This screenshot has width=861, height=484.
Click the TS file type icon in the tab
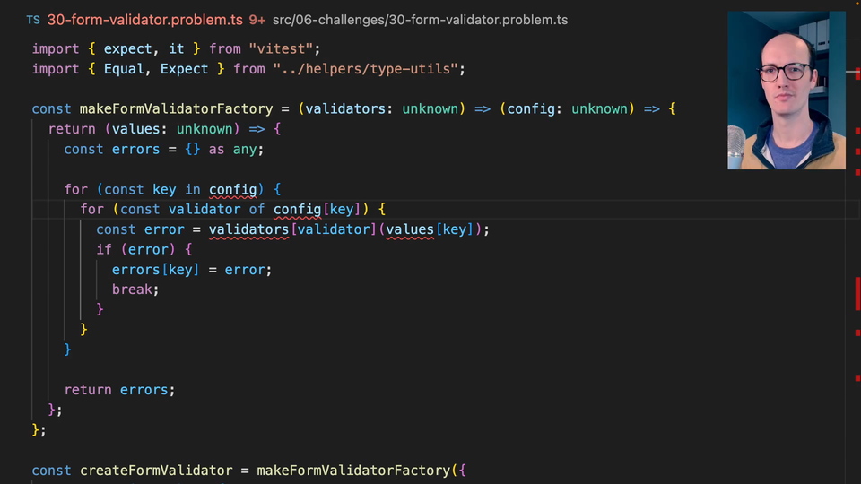click(33, 20)
